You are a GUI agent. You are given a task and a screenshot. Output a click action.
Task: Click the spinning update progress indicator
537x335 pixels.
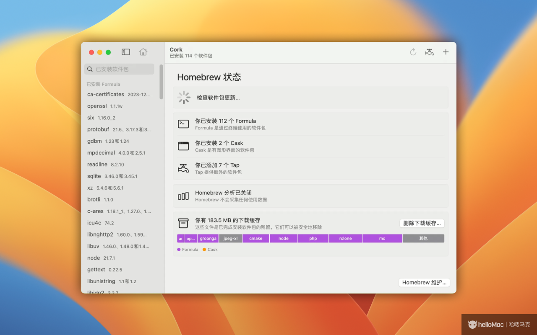(184, 98)
